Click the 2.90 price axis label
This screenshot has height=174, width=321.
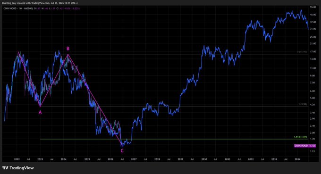pos(313,118)
